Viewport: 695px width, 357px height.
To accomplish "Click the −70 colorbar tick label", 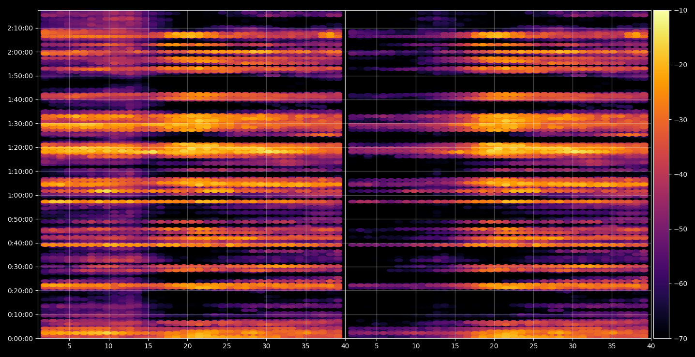I will (x=680, y=339).
